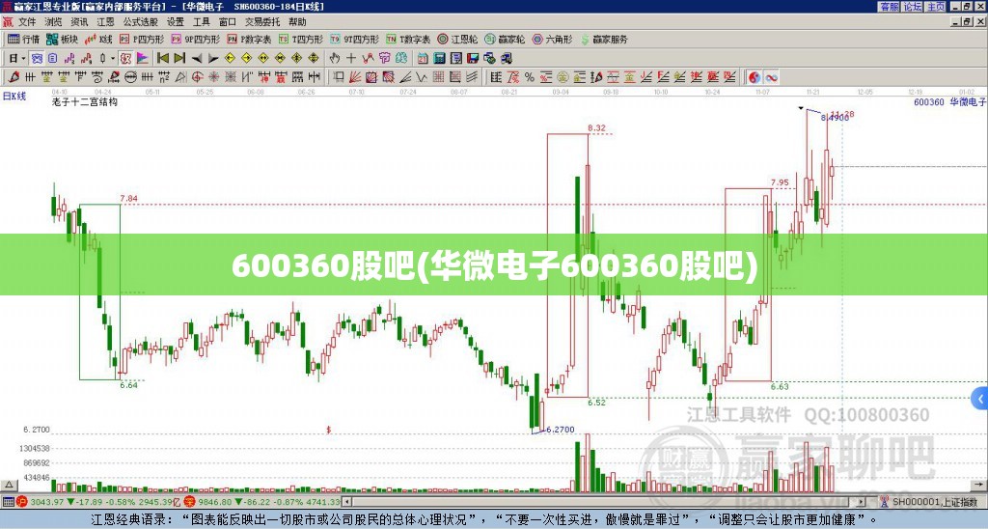The height and width of the screenshot is (529, 988).
Task: Open the 交易委托 menu
Action: point(262,22)
